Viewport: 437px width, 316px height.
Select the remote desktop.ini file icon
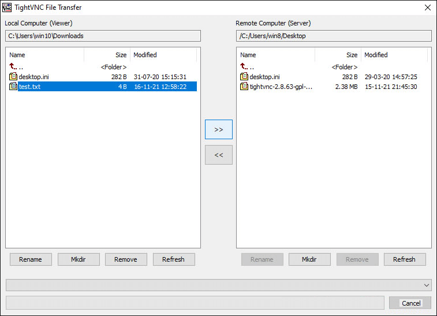[245, 77]
